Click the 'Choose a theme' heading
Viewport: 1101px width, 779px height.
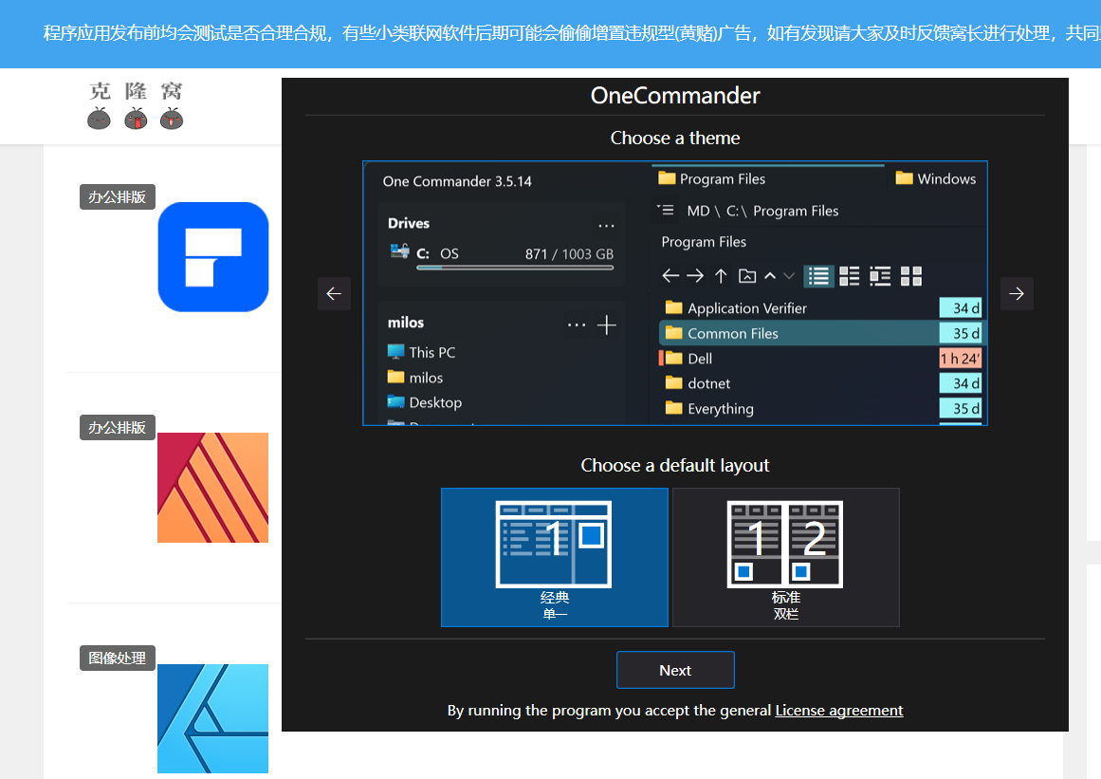[675, 138]
